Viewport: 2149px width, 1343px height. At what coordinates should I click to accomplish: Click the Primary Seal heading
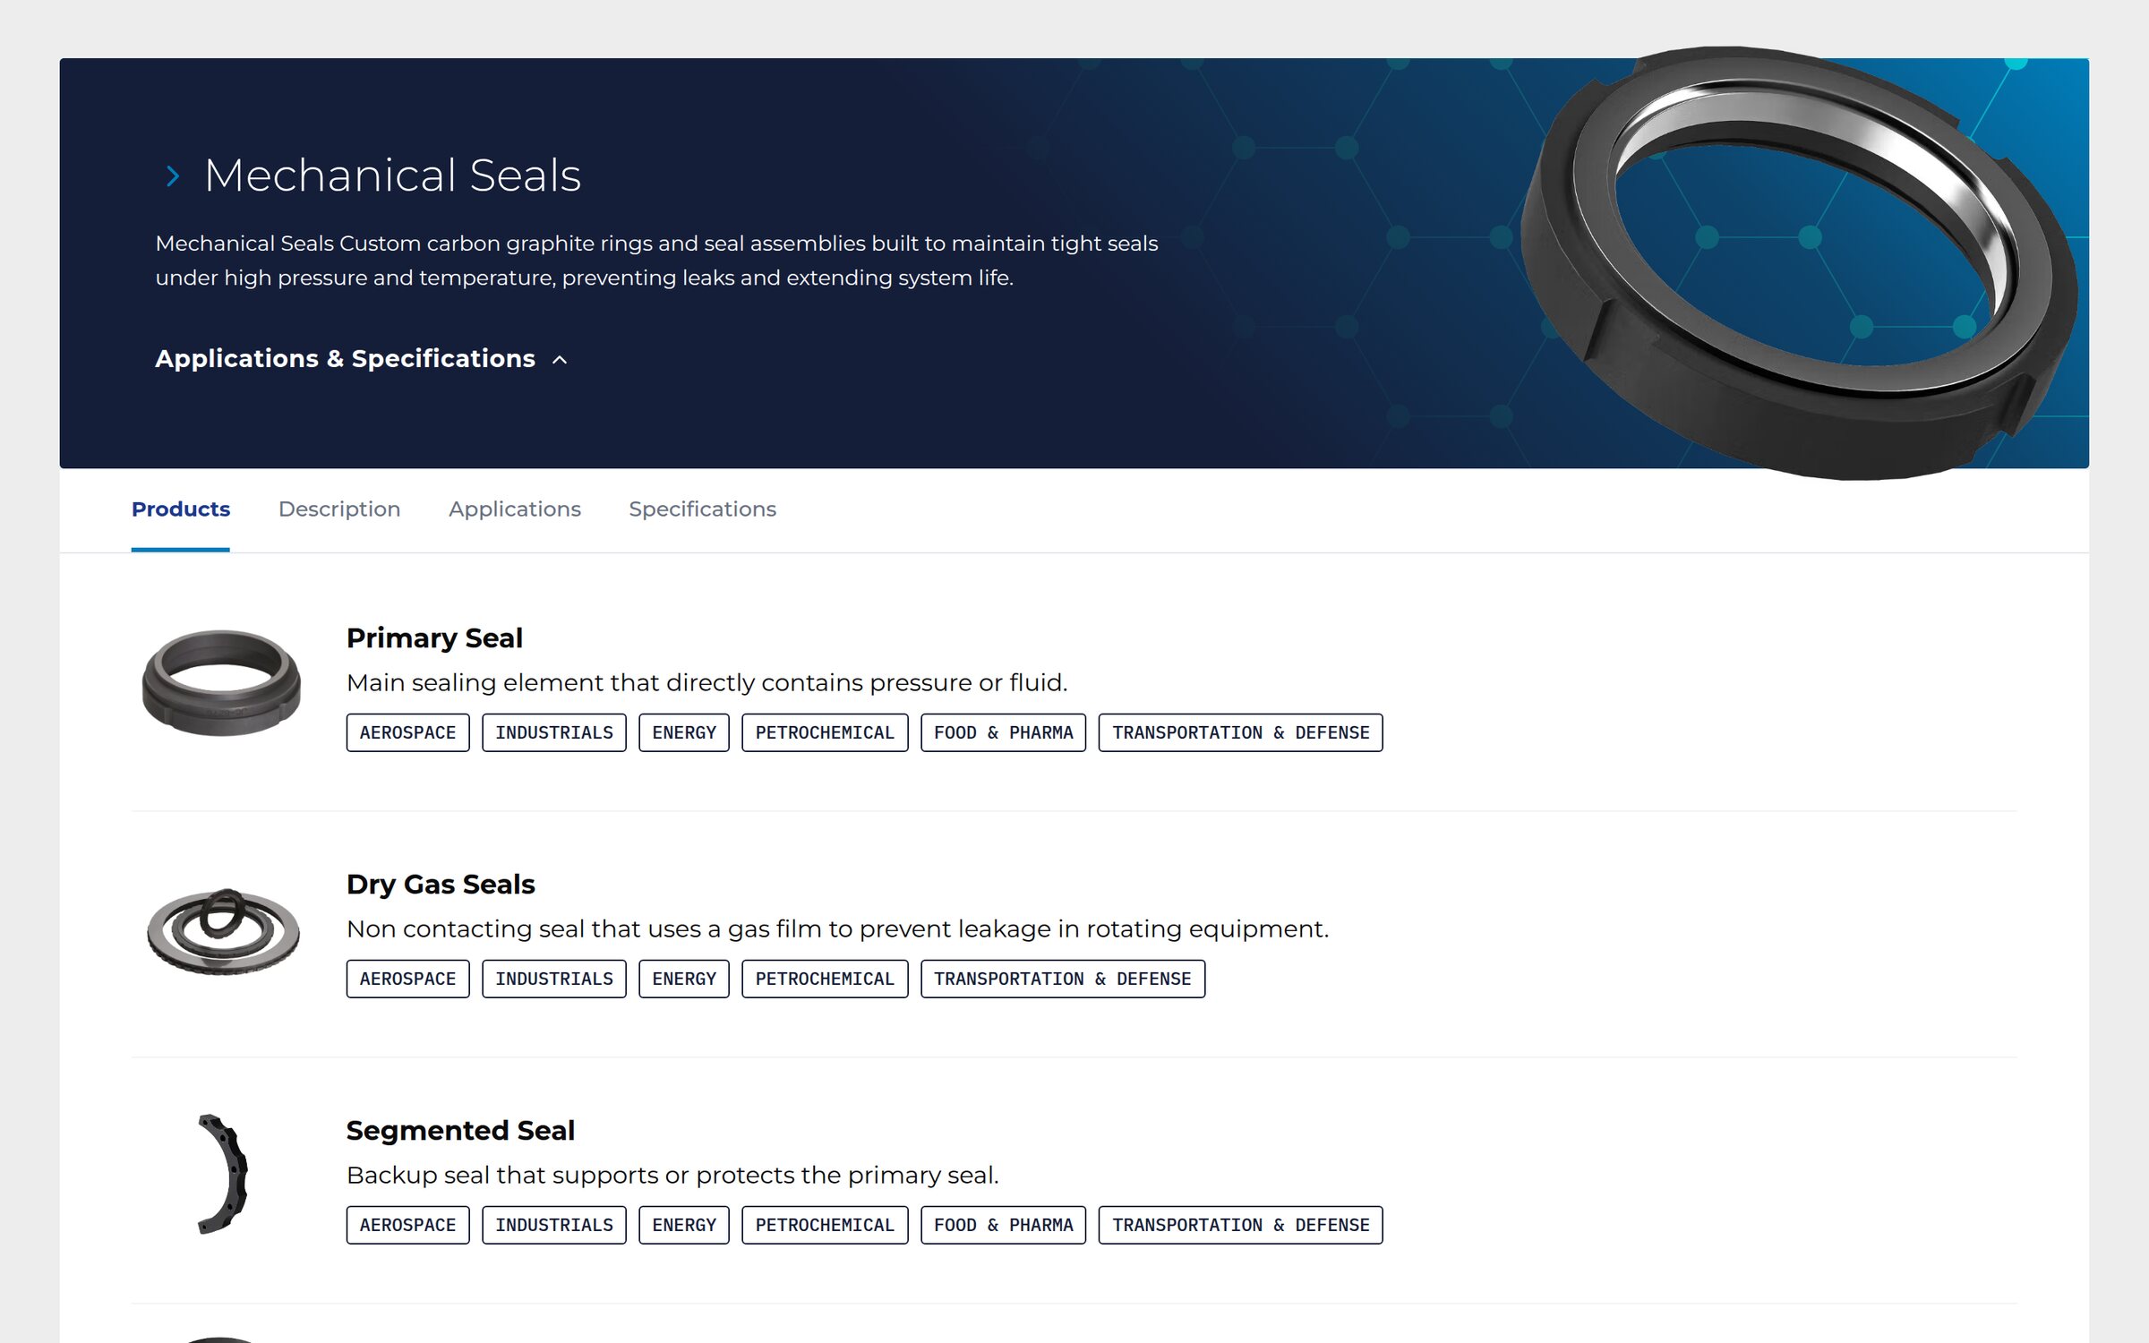point(434,637)
